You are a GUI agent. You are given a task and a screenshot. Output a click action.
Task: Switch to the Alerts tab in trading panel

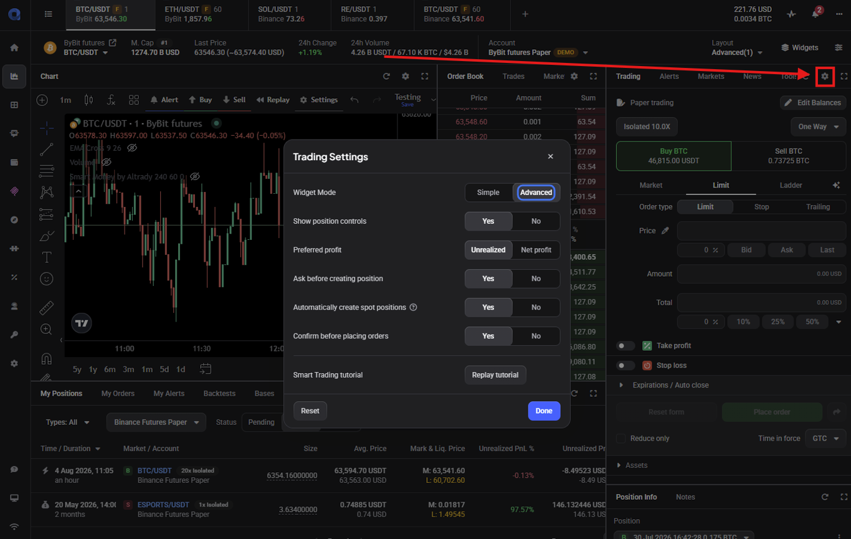(x=669, y=76)
